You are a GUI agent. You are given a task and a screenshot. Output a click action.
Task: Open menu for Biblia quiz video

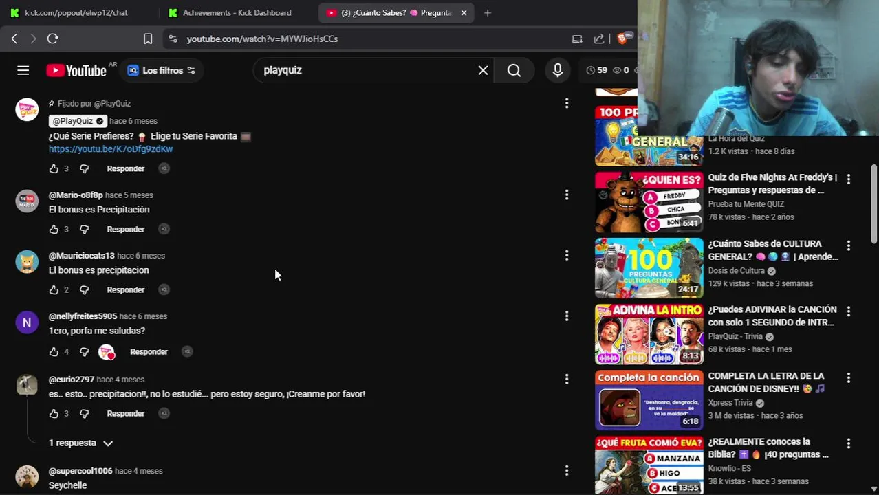click(x=849, y=443)
